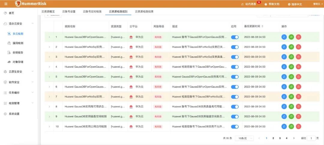Viewport: 324px width, 145px height.
Task: Toggle enable switch for row 9
Action: click(235, 117)
